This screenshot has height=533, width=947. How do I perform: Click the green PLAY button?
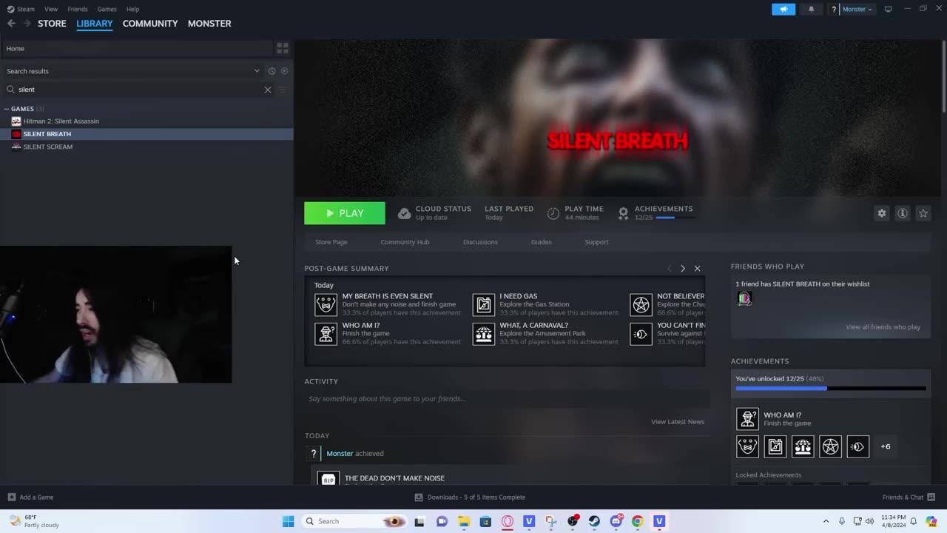tap(344, 212)
